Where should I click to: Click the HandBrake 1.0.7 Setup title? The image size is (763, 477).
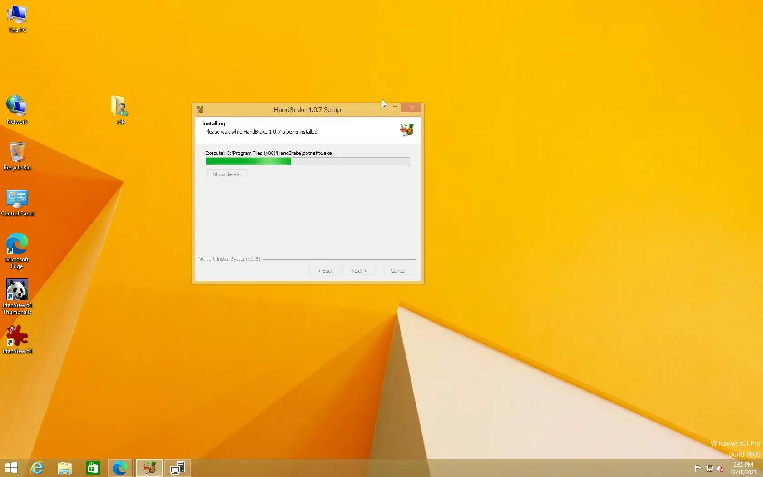(307, 110)
